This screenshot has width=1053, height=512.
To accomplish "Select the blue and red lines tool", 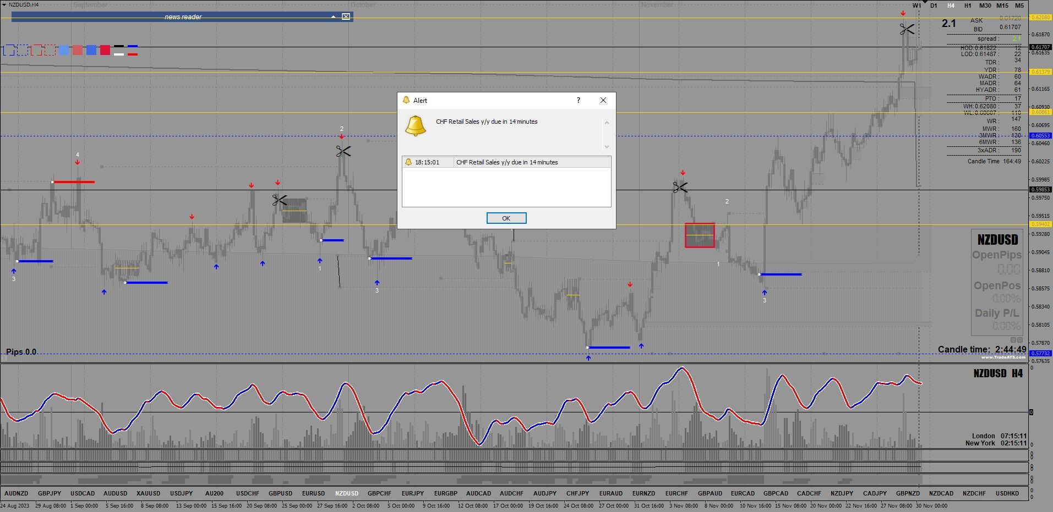I will (x=133, y=51).
